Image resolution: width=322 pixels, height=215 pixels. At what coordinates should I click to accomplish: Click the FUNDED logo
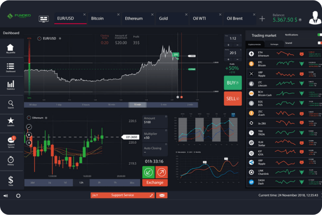click(18, 16)
